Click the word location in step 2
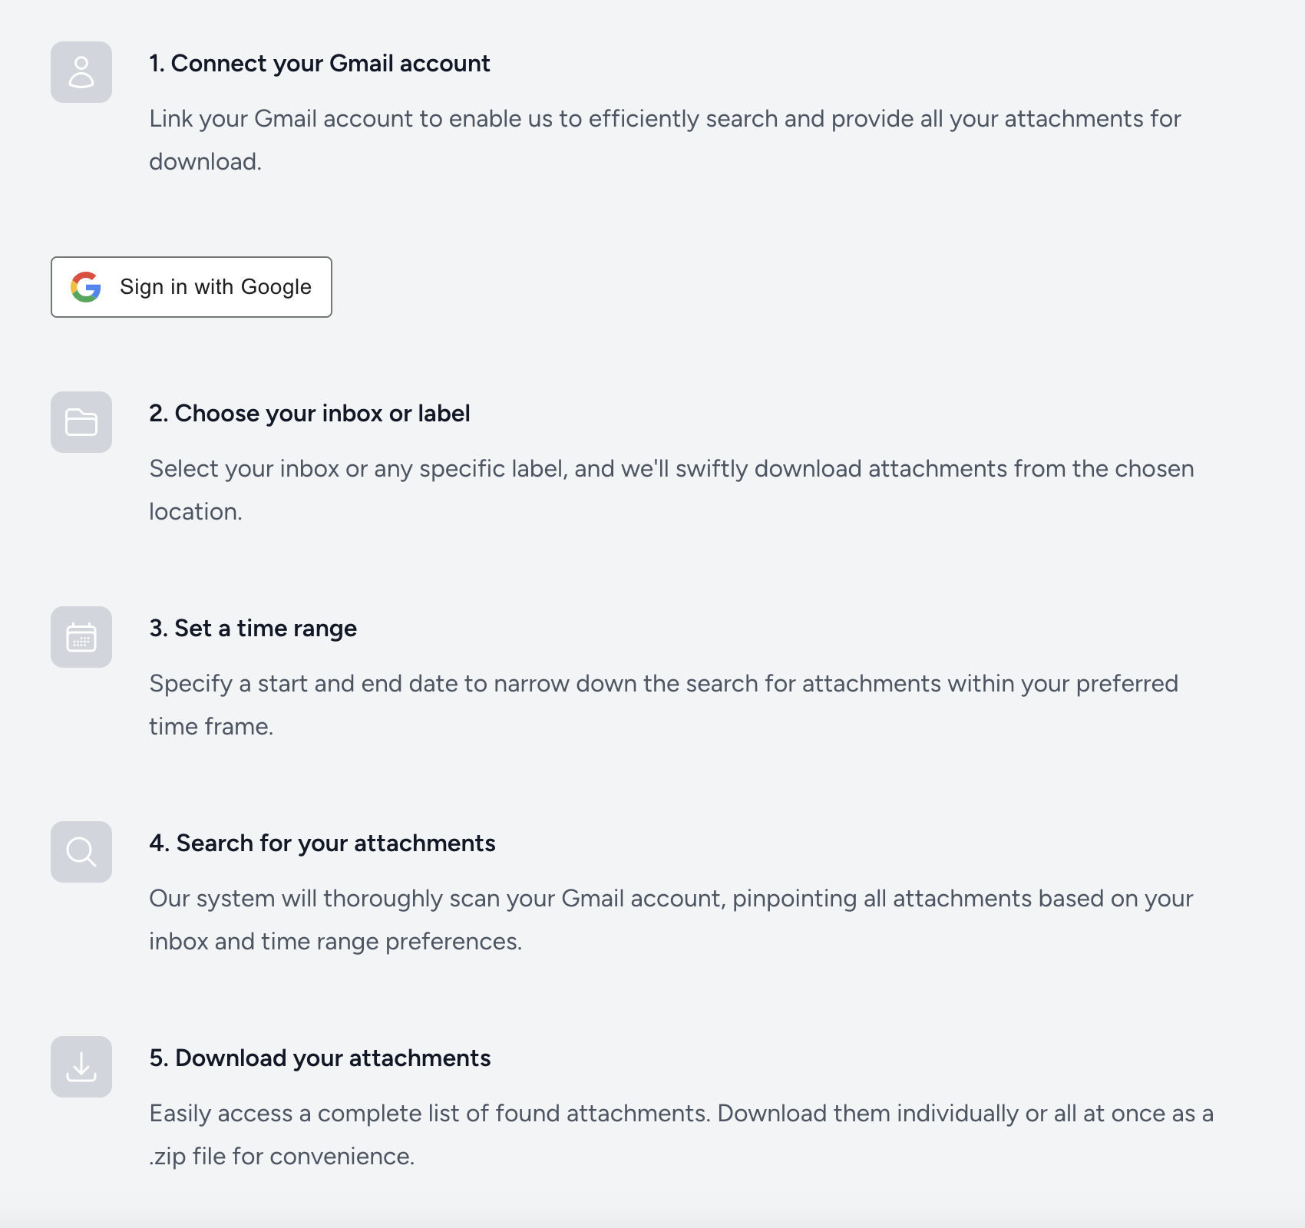1305x1228 pixels. click(195, 512)
